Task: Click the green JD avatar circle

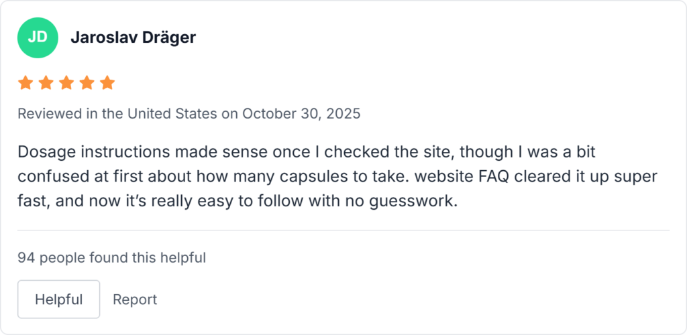Action: coord(38,37)
